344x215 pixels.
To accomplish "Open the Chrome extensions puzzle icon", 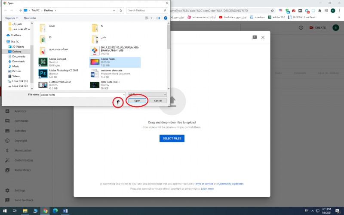I will click(x=319, y=10).
